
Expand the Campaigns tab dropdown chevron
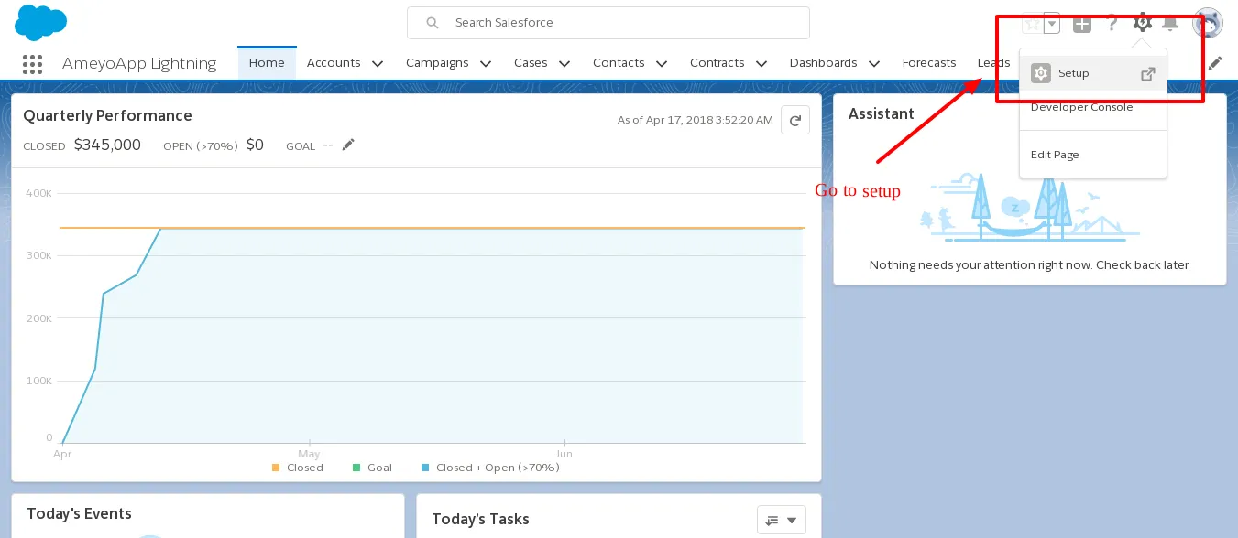(486, 63)
